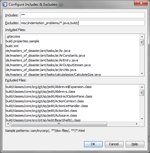Image resolution: width=150 pixels, height=153 pixels.
Task: Click the Excluded Files label
Action: click(16, 80)
